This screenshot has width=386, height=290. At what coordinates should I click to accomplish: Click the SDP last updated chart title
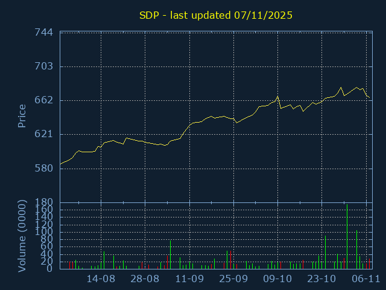tap(216, 15)
